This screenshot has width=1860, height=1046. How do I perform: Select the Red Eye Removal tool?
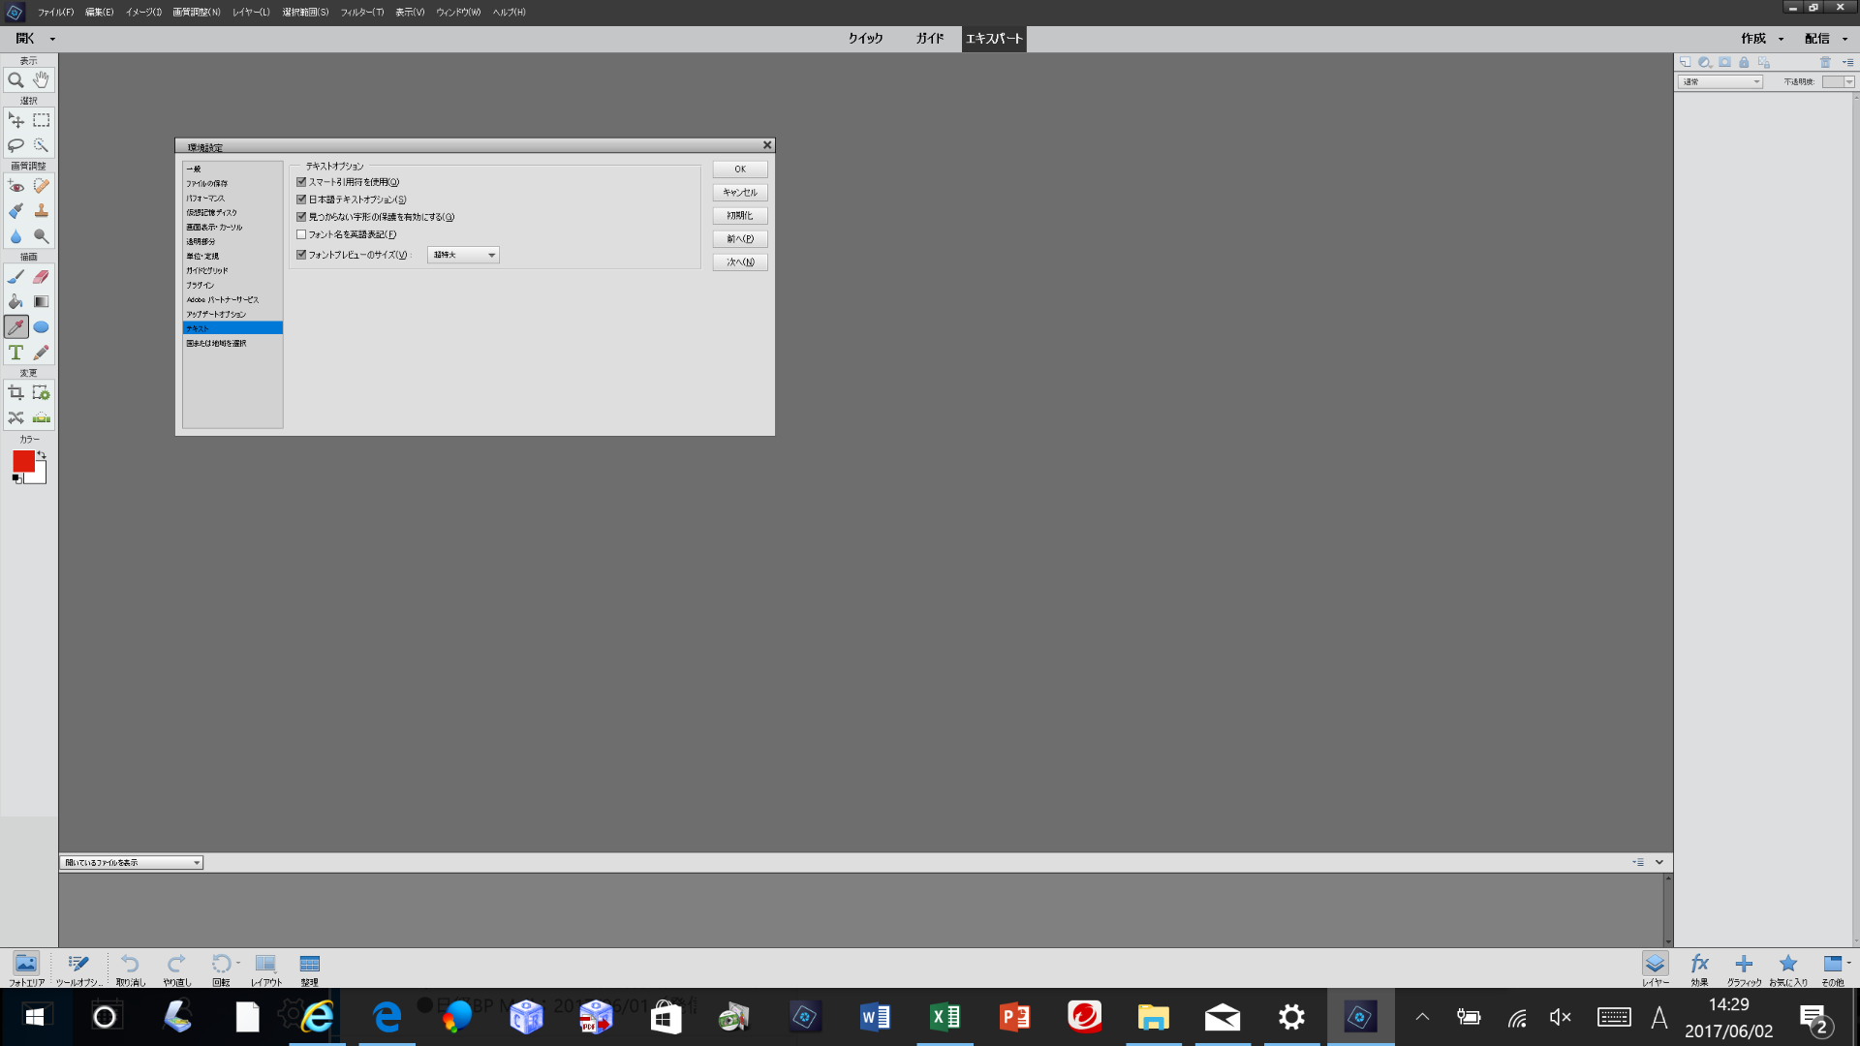click(x=15, y=186)
